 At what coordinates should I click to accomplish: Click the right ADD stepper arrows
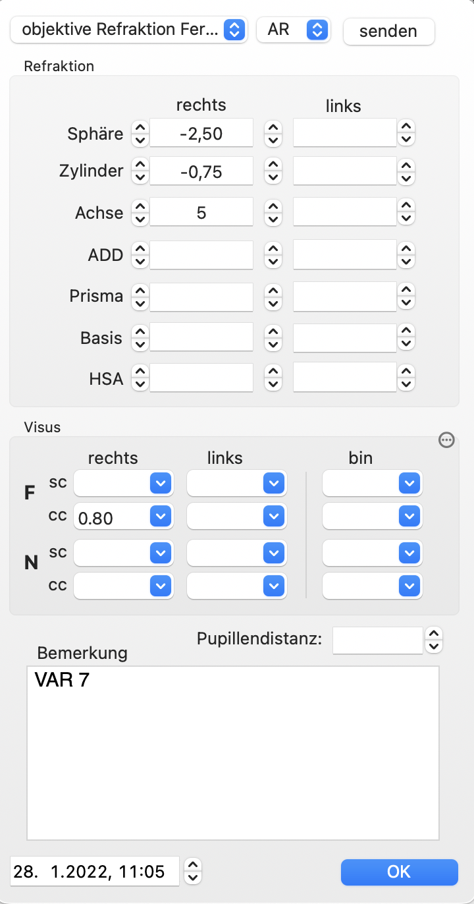(x=140, y=254)
